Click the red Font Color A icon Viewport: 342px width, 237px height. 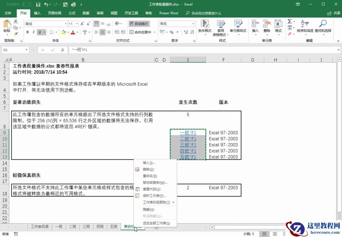pos(73,32)
